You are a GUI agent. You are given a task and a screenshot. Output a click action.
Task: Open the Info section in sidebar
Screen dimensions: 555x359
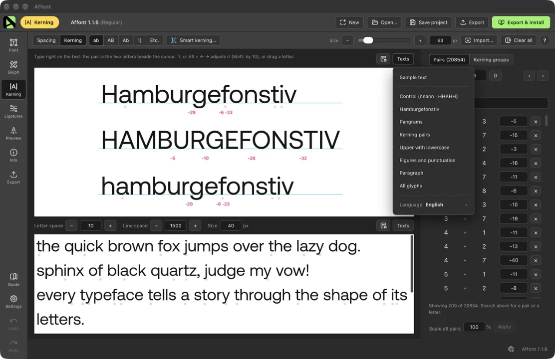click(x=13, y=155)
